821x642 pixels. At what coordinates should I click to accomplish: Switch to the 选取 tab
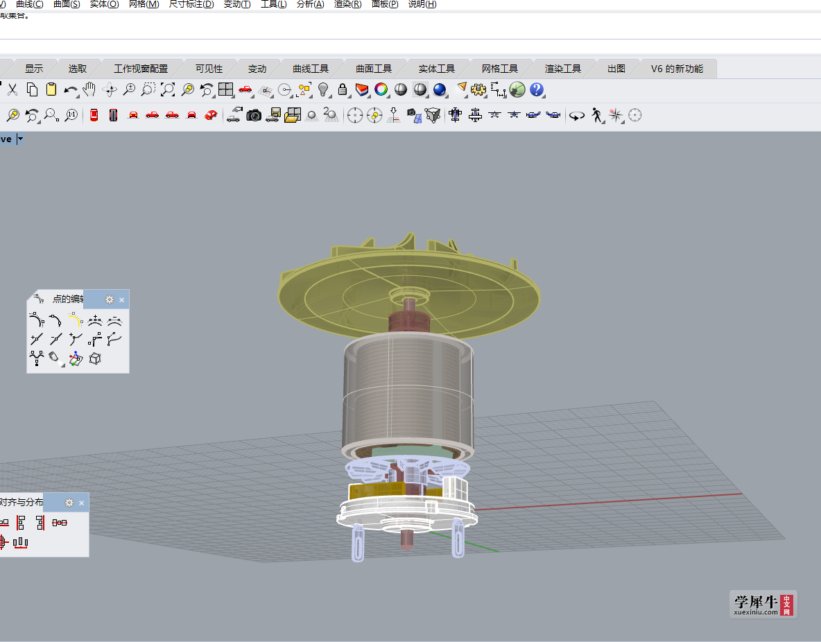78,69
